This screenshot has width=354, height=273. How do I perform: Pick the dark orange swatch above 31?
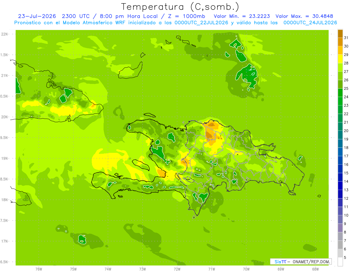click(x=340, y=34)
